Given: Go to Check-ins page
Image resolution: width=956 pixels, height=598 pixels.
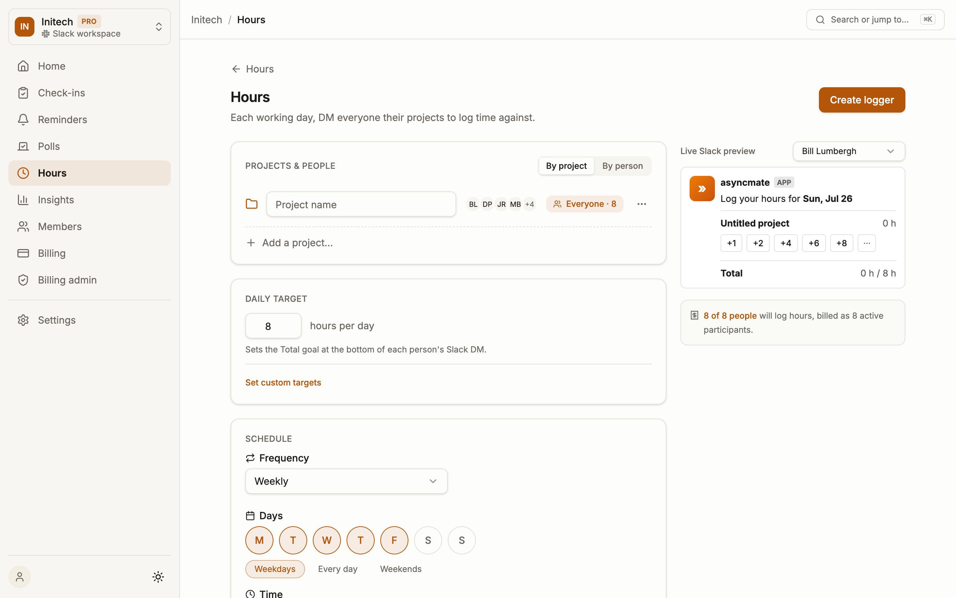Looking at the screenshot, I should point(89,93).
